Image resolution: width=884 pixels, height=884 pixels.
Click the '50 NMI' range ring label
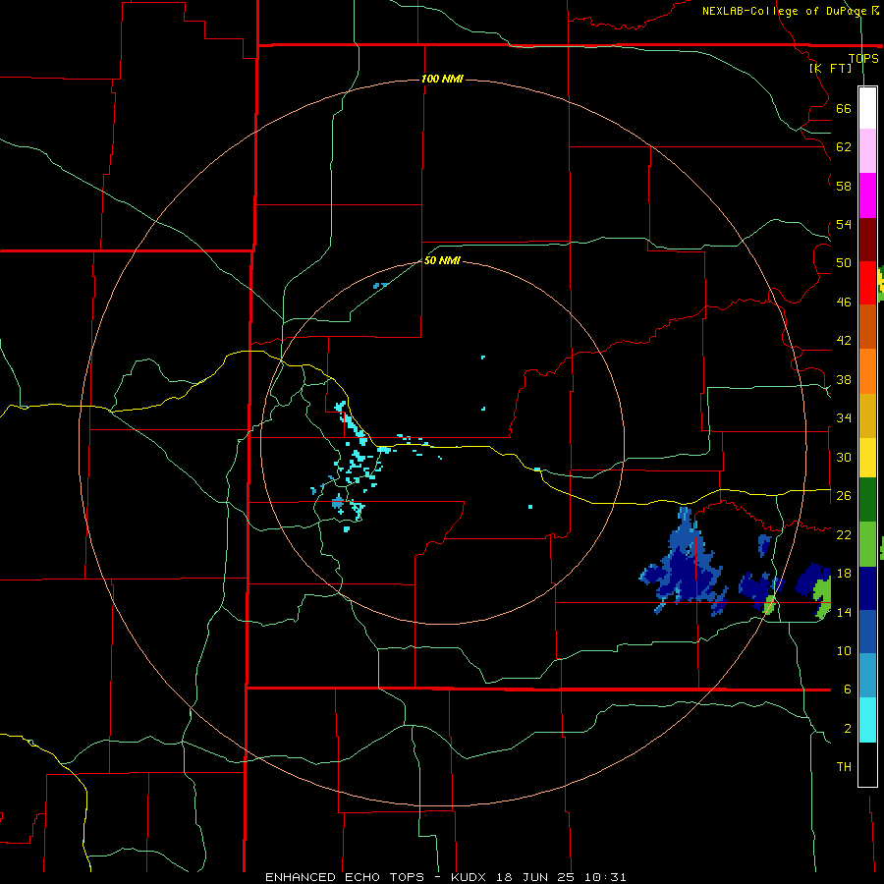coord(442,260)
